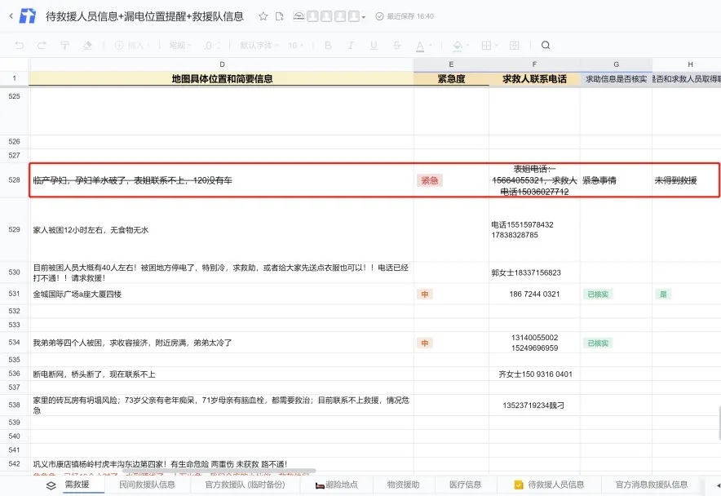Select column H header
The height and width of the screenshot is (496, 721).
[687, 64]
